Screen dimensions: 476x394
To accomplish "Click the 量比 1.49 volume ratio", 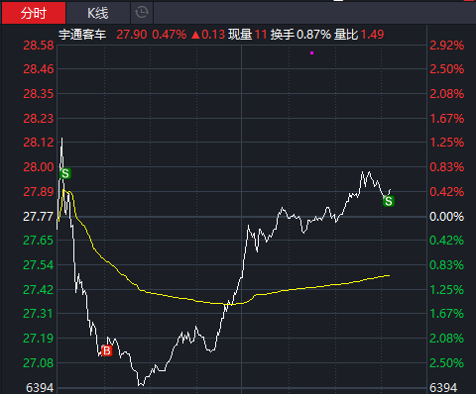I will tap(359, 35).
